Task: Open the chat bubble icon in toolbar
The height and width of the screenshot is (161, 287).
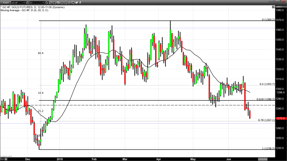Action: tap(73, 2)
